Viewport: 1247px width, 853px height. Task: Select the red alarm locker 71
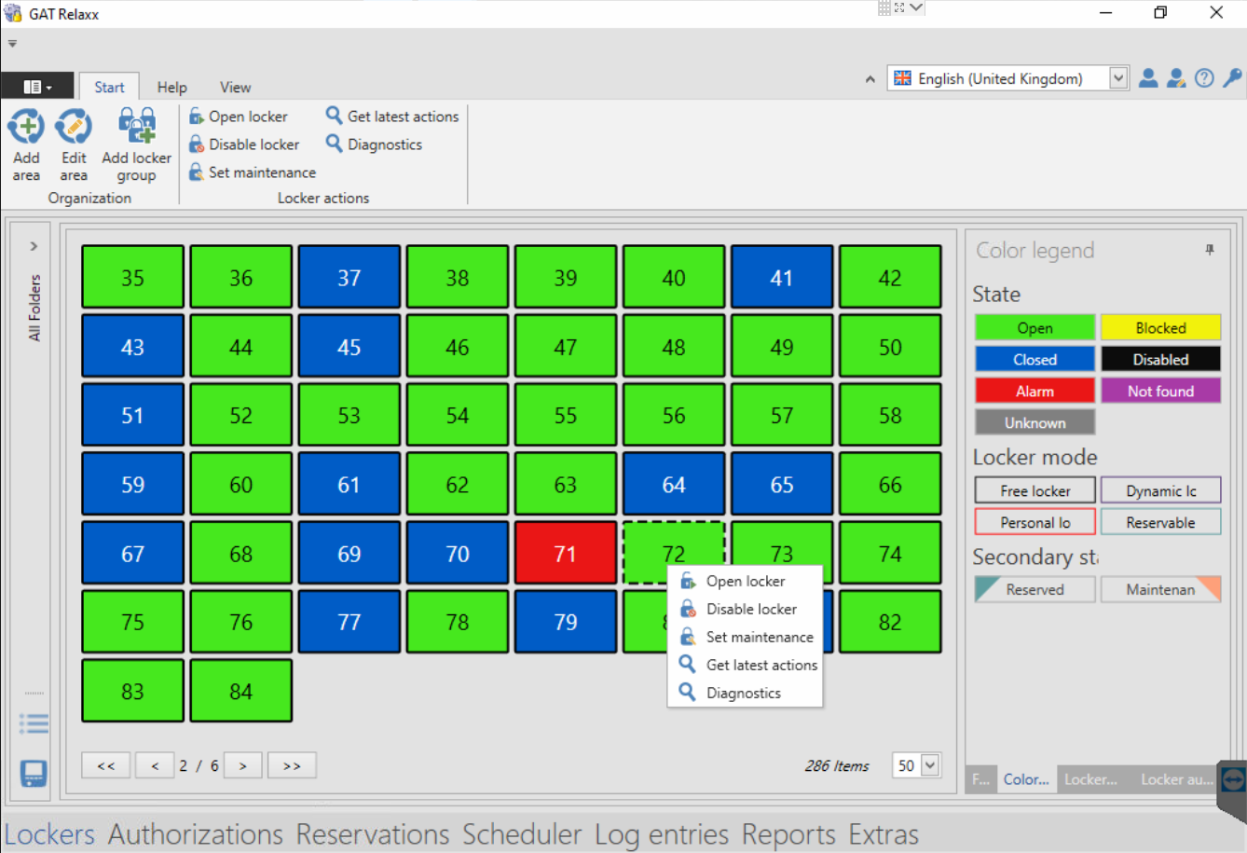(x=565, y=554)
